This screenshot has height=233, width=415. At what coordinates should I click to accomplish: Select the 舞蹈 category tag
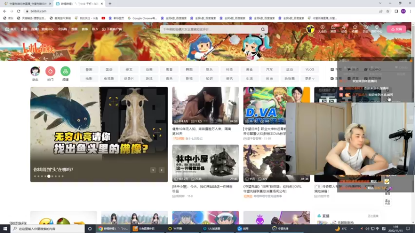189,69
